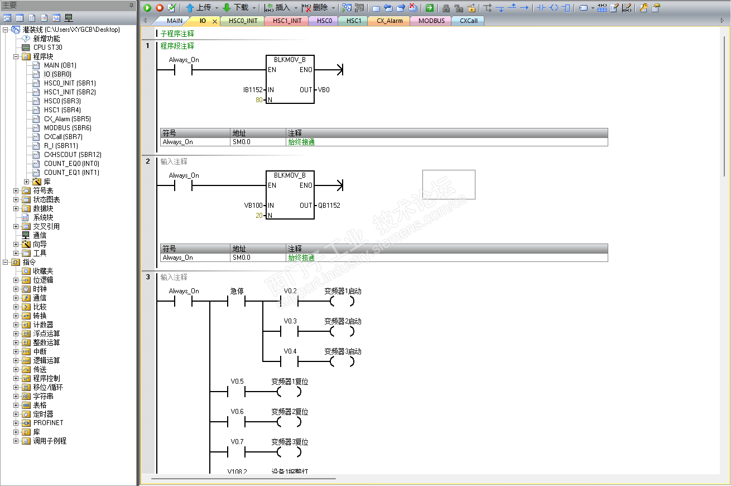Click the Insert coil ladder icon
731x486 pixels.
[554, 8]
